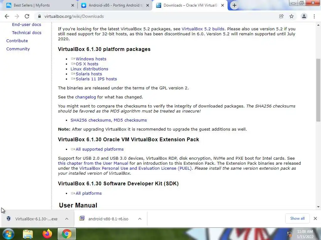Viewport: 321px width, 240px height.
Task: Open the MD5 checksums link
Action: [x=130, y=120]
